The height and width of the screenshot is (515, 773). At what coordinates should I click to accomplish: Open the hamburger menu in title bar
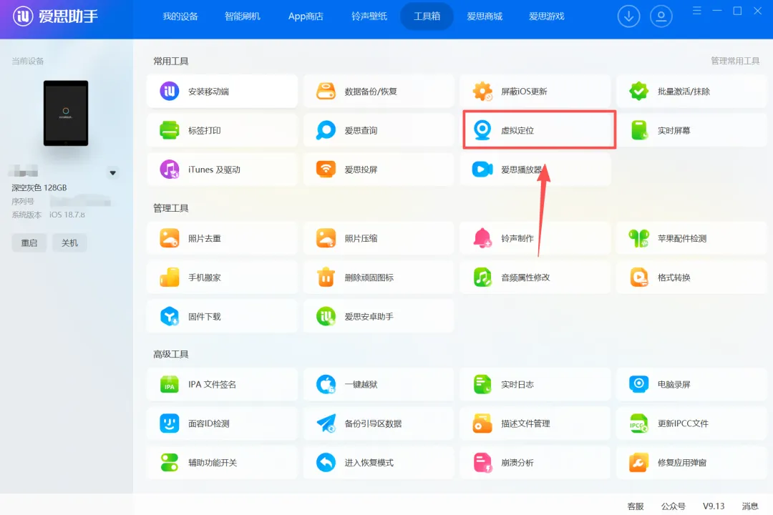click(x=696, y=10)
